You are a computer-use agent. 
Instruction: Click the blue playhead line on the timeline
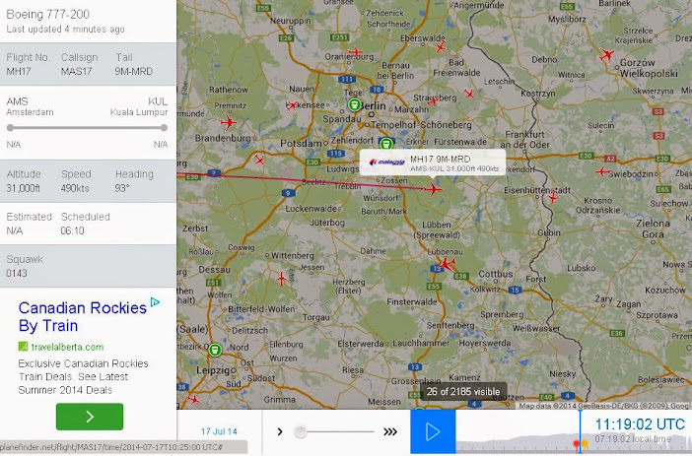(x=580, y=431)
